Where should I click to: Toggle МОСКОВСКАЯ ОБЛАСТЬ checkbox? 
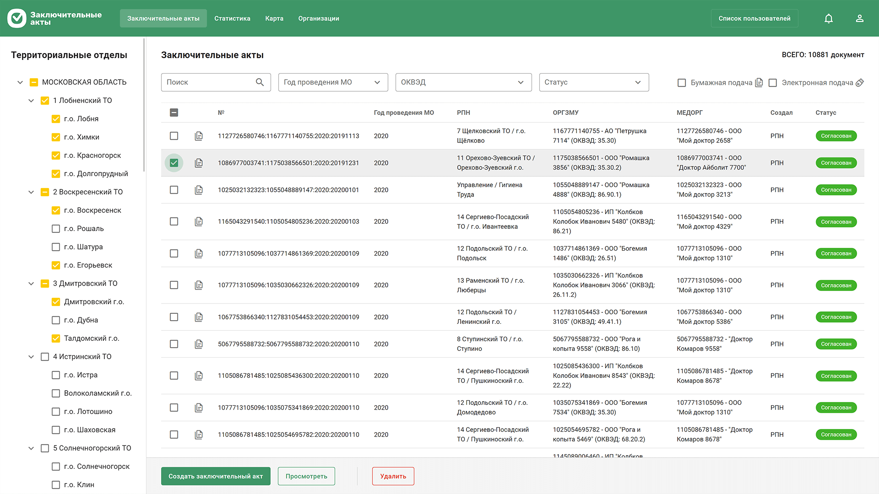pos(34,82)
